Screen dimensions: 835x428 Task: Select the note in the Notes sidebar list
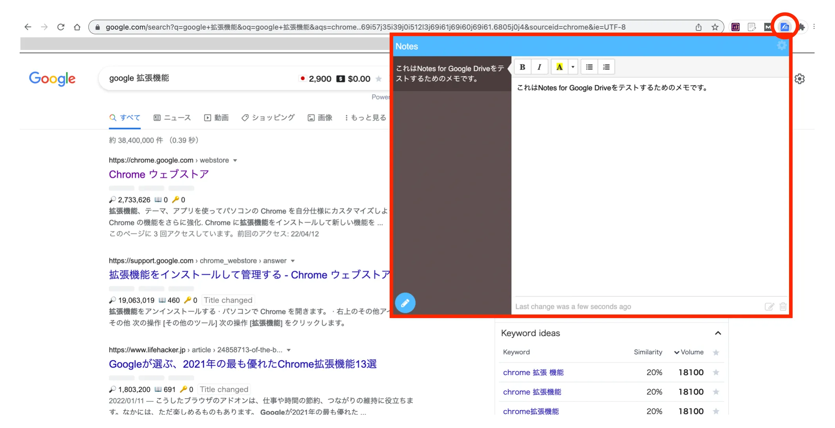click(x=452, y=74)
